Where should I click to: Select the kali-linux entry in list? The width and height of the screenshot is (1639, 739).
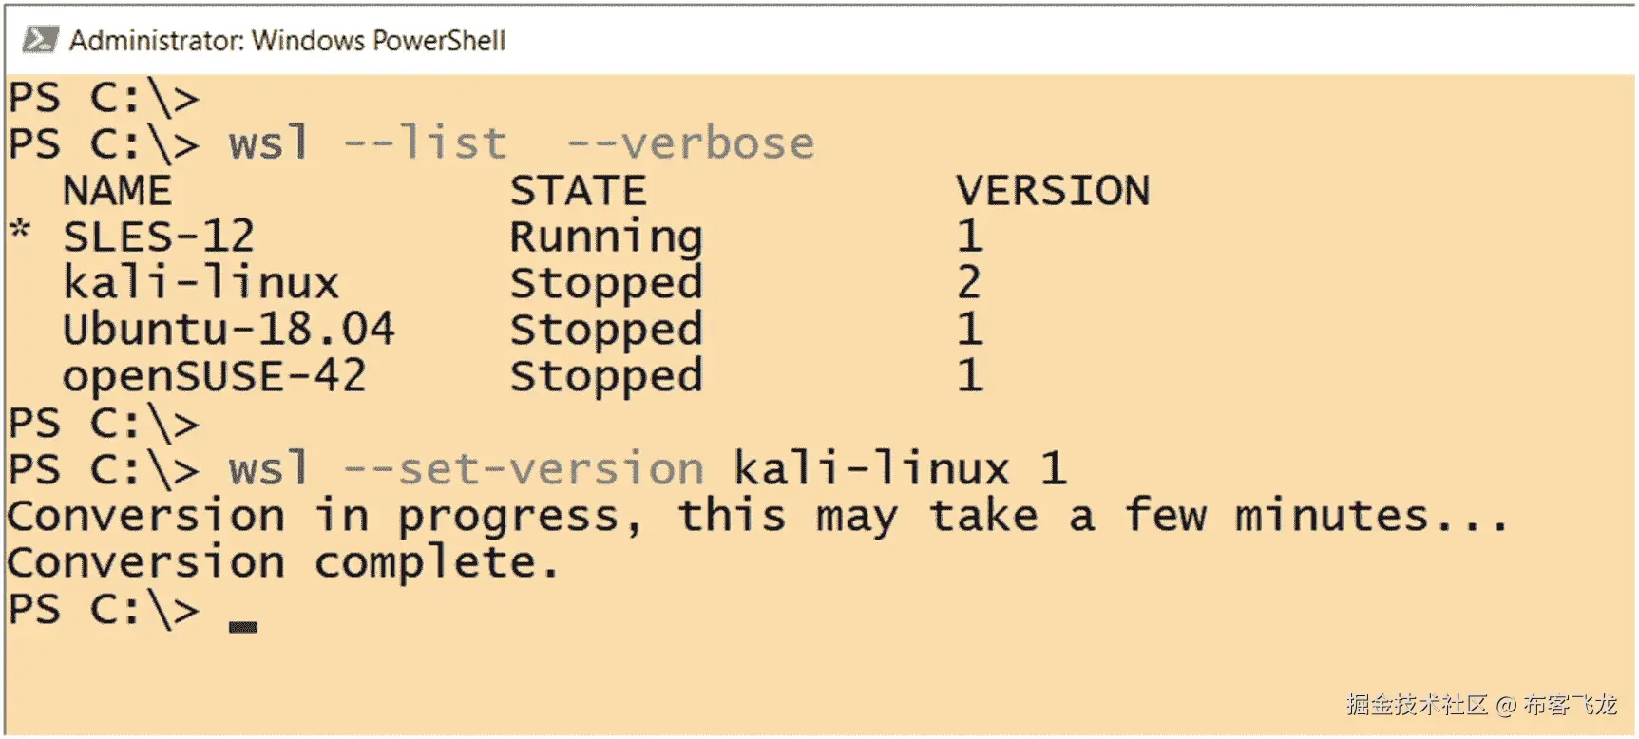click(200, 283)
